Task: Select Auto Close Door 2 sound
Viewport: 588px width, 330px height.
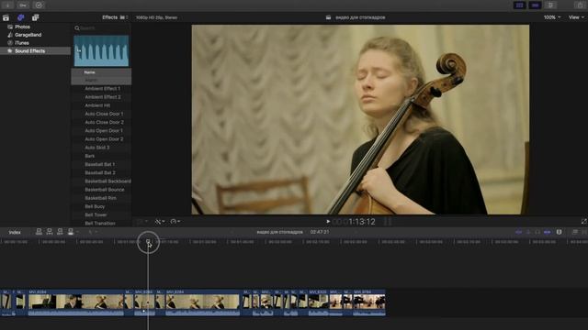Action: coord(104,122)
